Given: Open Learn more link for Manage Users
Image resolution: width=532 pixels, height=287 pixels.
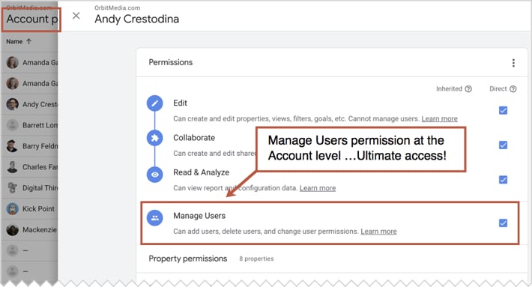Looking at the screenshot, I should click(378, 232).
